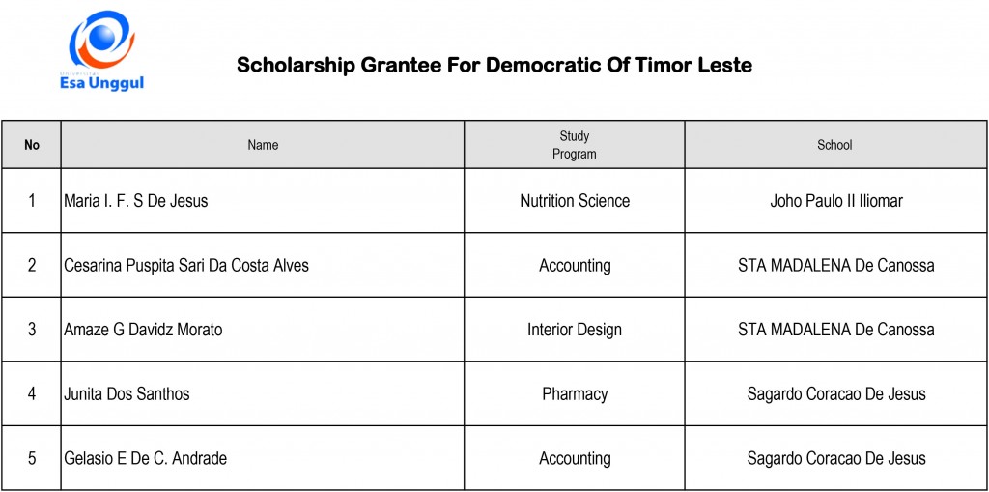This screenshot has height=492, width=989.
Task: Click the Nutrition Science study program cell
Action: (575, 201)
